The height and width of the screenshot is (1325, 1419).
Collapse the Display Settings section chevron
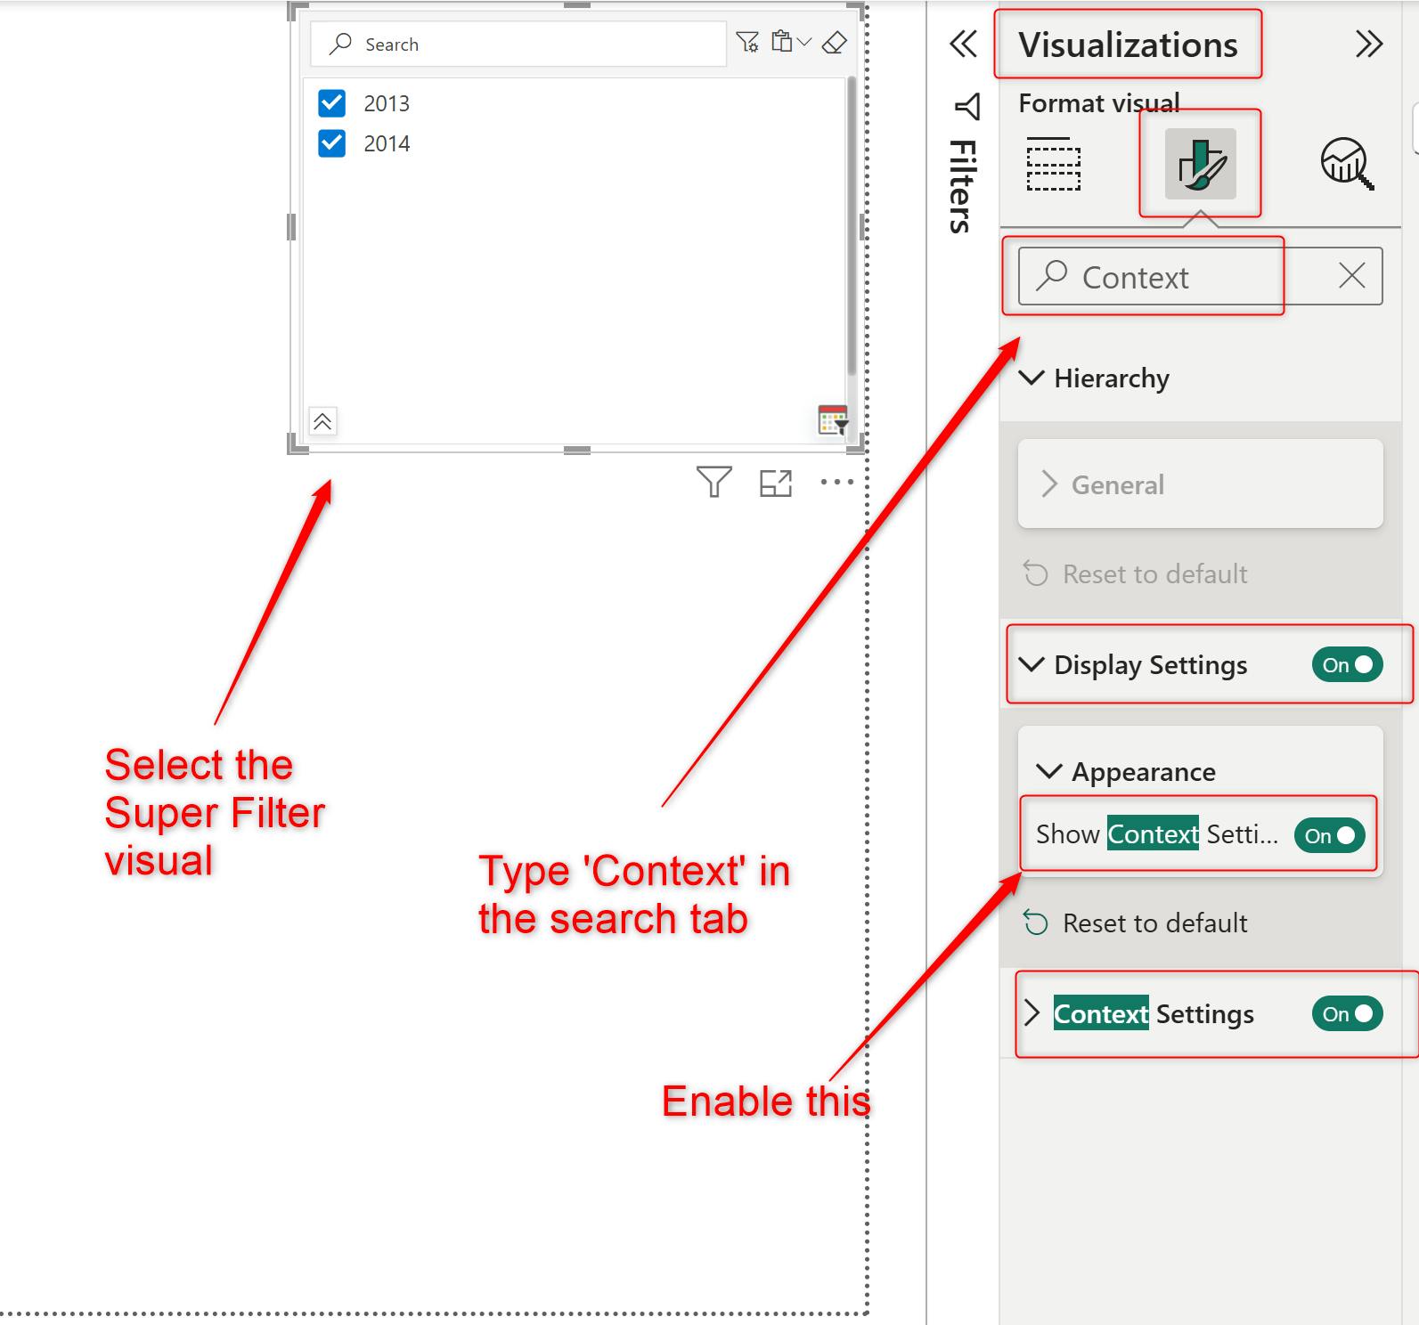pos(1032,664)
